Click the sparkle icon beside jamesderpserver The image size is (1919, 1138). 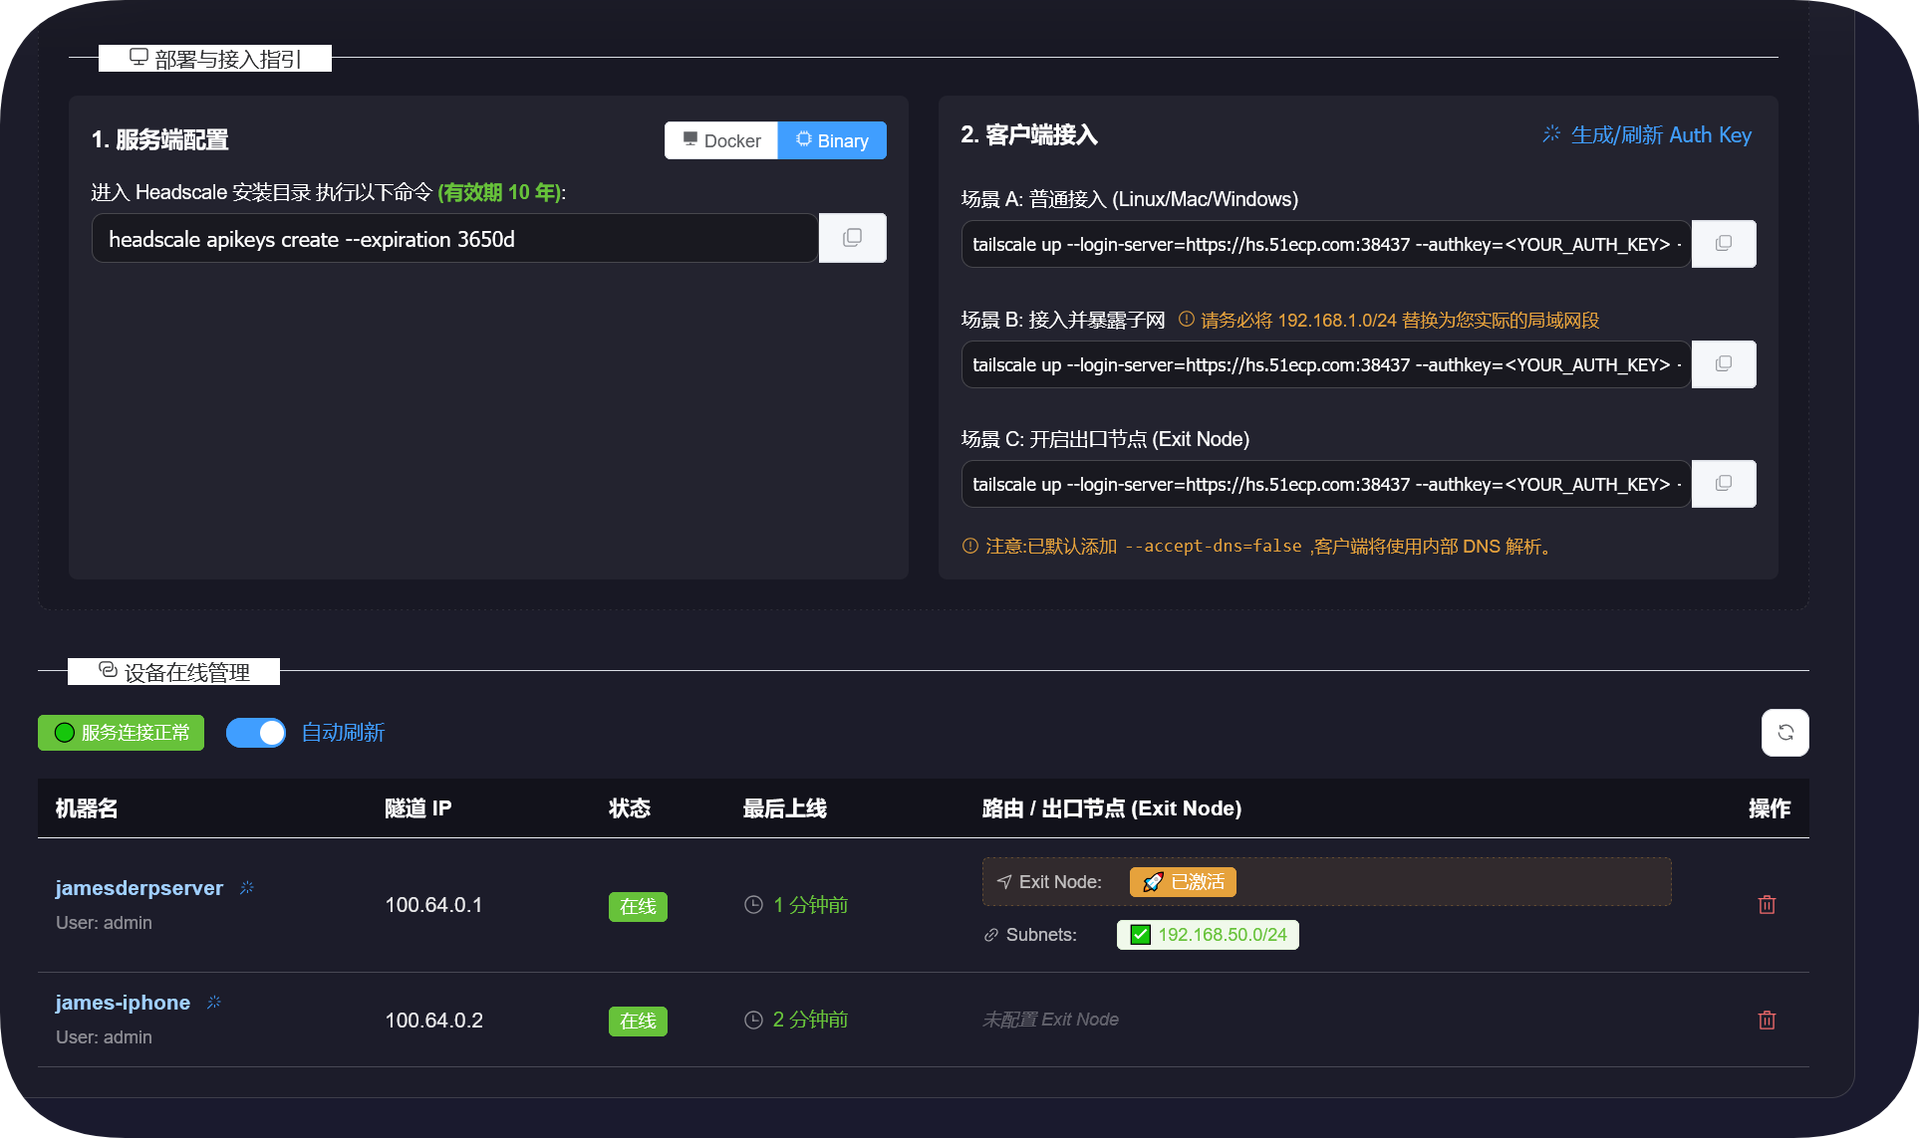[x=247, y=887]
